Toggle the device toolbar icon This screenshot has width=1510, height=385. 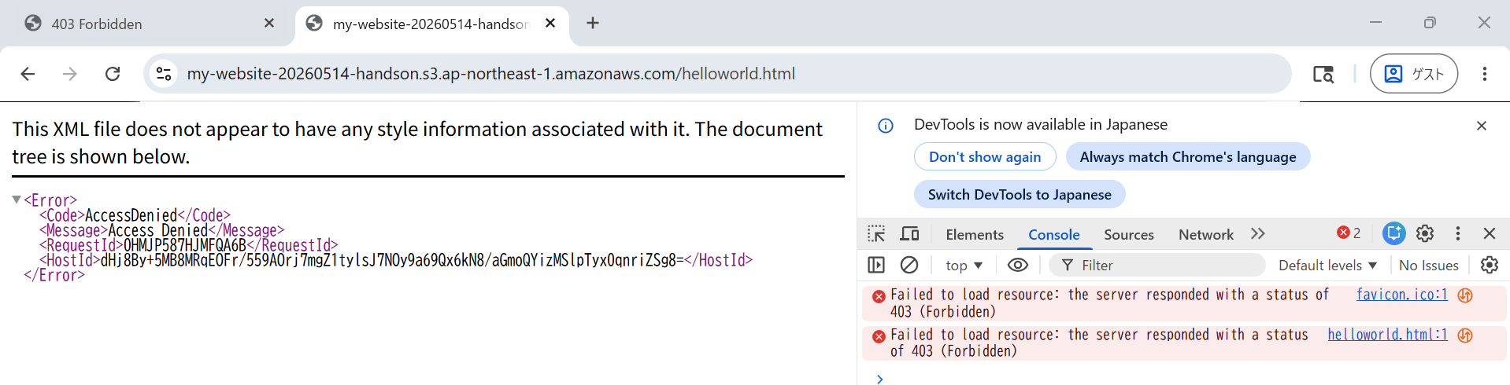[x=910, y=233]
